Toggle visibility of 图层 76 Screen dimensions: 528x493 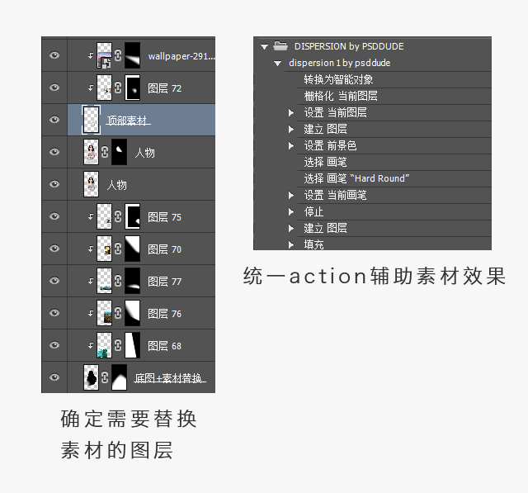54,313
